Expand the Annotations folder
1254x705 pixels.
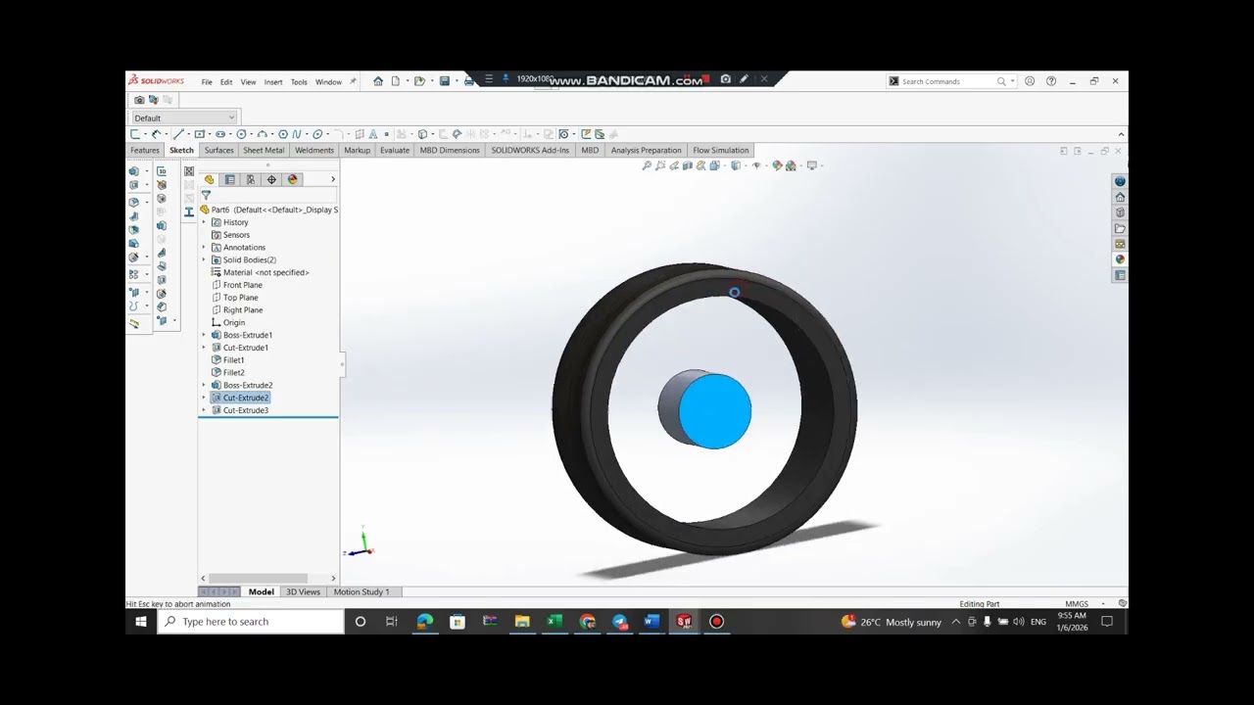point(204,247)
